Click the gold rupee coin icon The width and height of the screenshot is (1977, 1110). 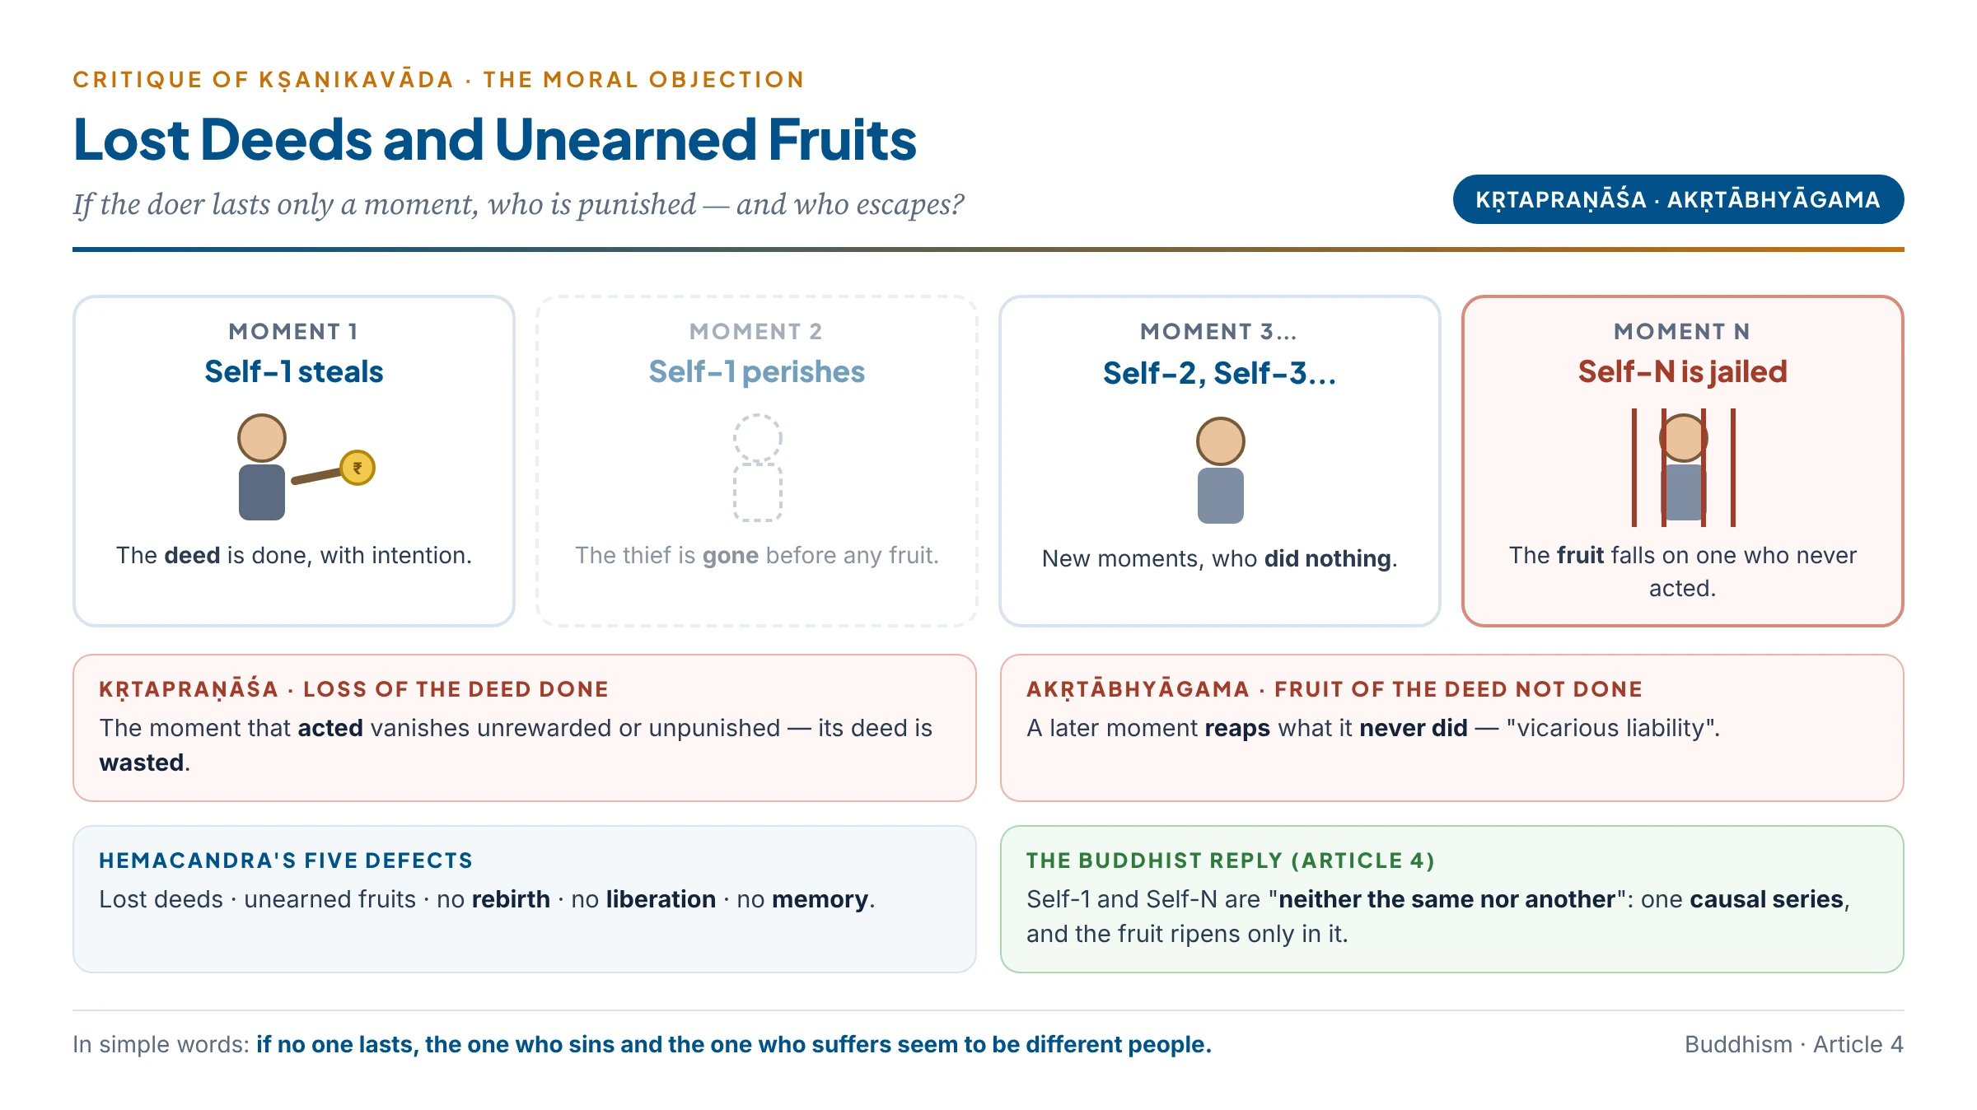point(358,468)
